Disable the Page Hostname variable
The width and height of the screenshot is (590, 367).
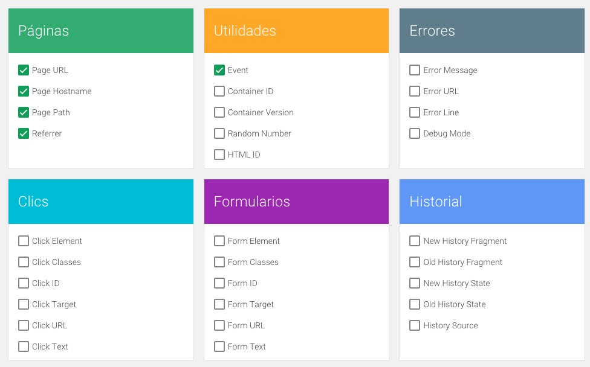pyautogui.click(x=24, y=91)
